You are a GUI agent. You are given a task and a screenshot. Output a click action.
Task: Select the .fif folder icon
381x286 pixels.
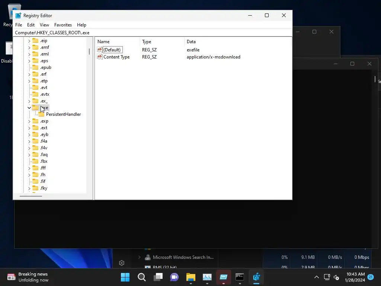pos(35,181)
